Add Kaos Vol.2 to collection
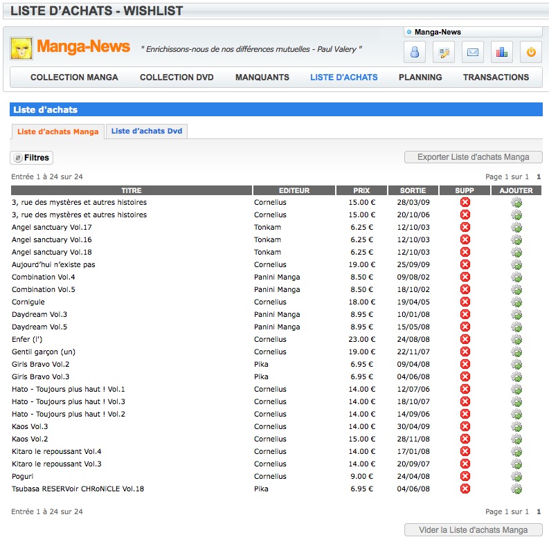Viewport: 549px width, 555px height. point(516,439)
